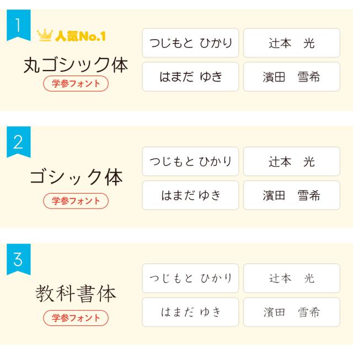Click 学参フォント tag under 丸ゴシック体

(x=76, y=84)
